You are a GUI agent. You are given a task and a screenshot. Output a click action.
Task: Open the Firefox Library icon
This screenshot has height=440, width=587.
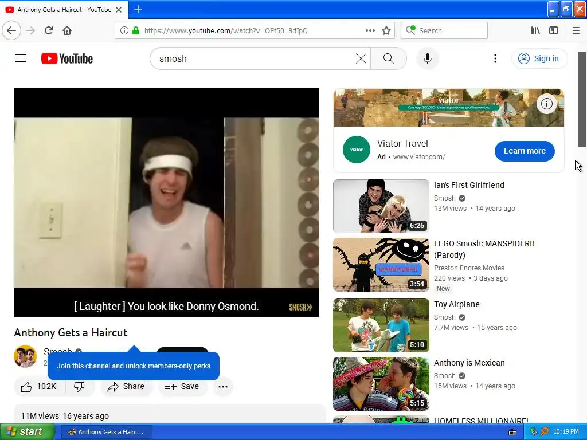pos(535,30)
